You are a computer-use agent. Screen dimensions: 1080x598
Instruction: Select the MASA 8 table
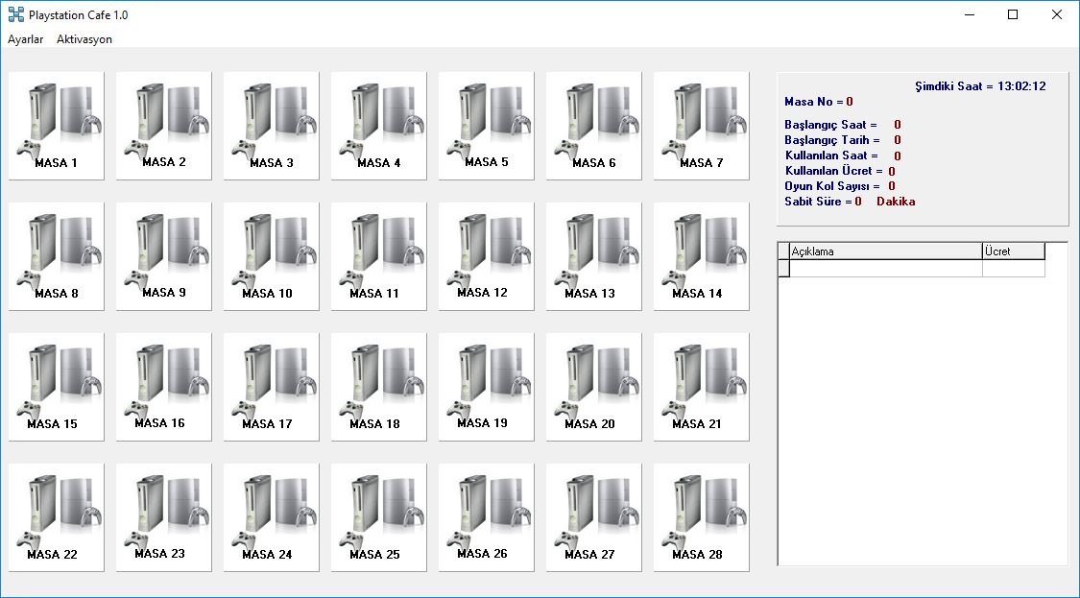click(57, 256)
